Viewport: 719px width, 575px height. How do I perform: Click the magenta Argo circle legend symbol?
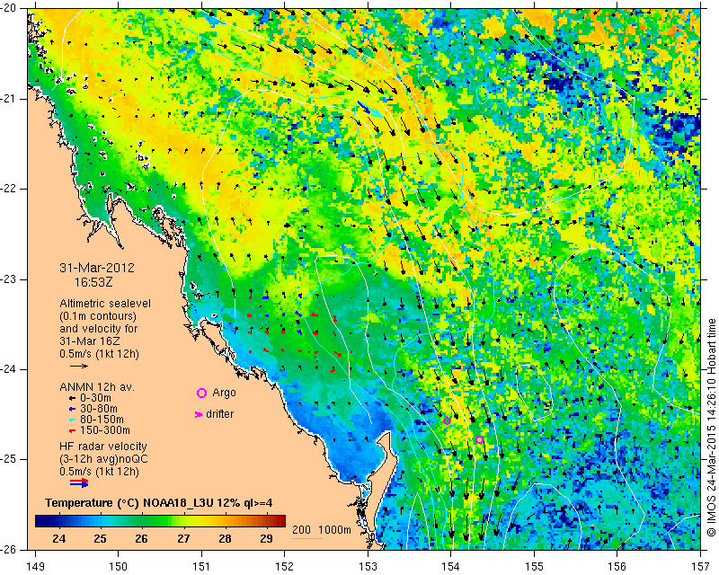click(201, 393)
